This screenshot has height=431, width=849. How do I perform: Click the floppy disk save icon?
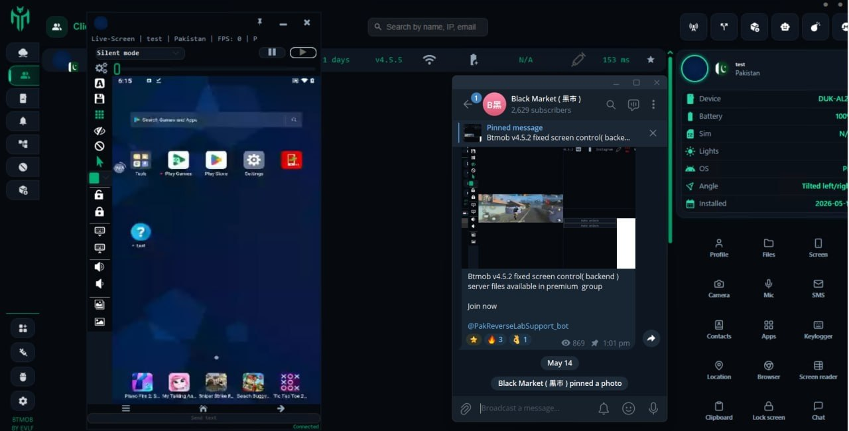pyautogui.click(x=99, y=99)
